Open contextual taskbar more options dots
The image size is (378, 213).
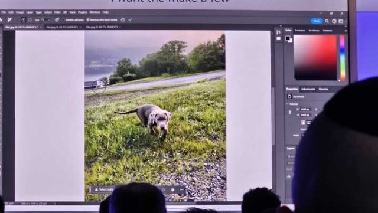(181, 189)
